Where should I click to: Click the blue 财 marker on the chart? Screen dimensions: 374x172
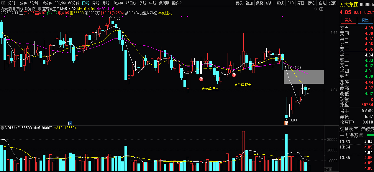coord(70,123)
